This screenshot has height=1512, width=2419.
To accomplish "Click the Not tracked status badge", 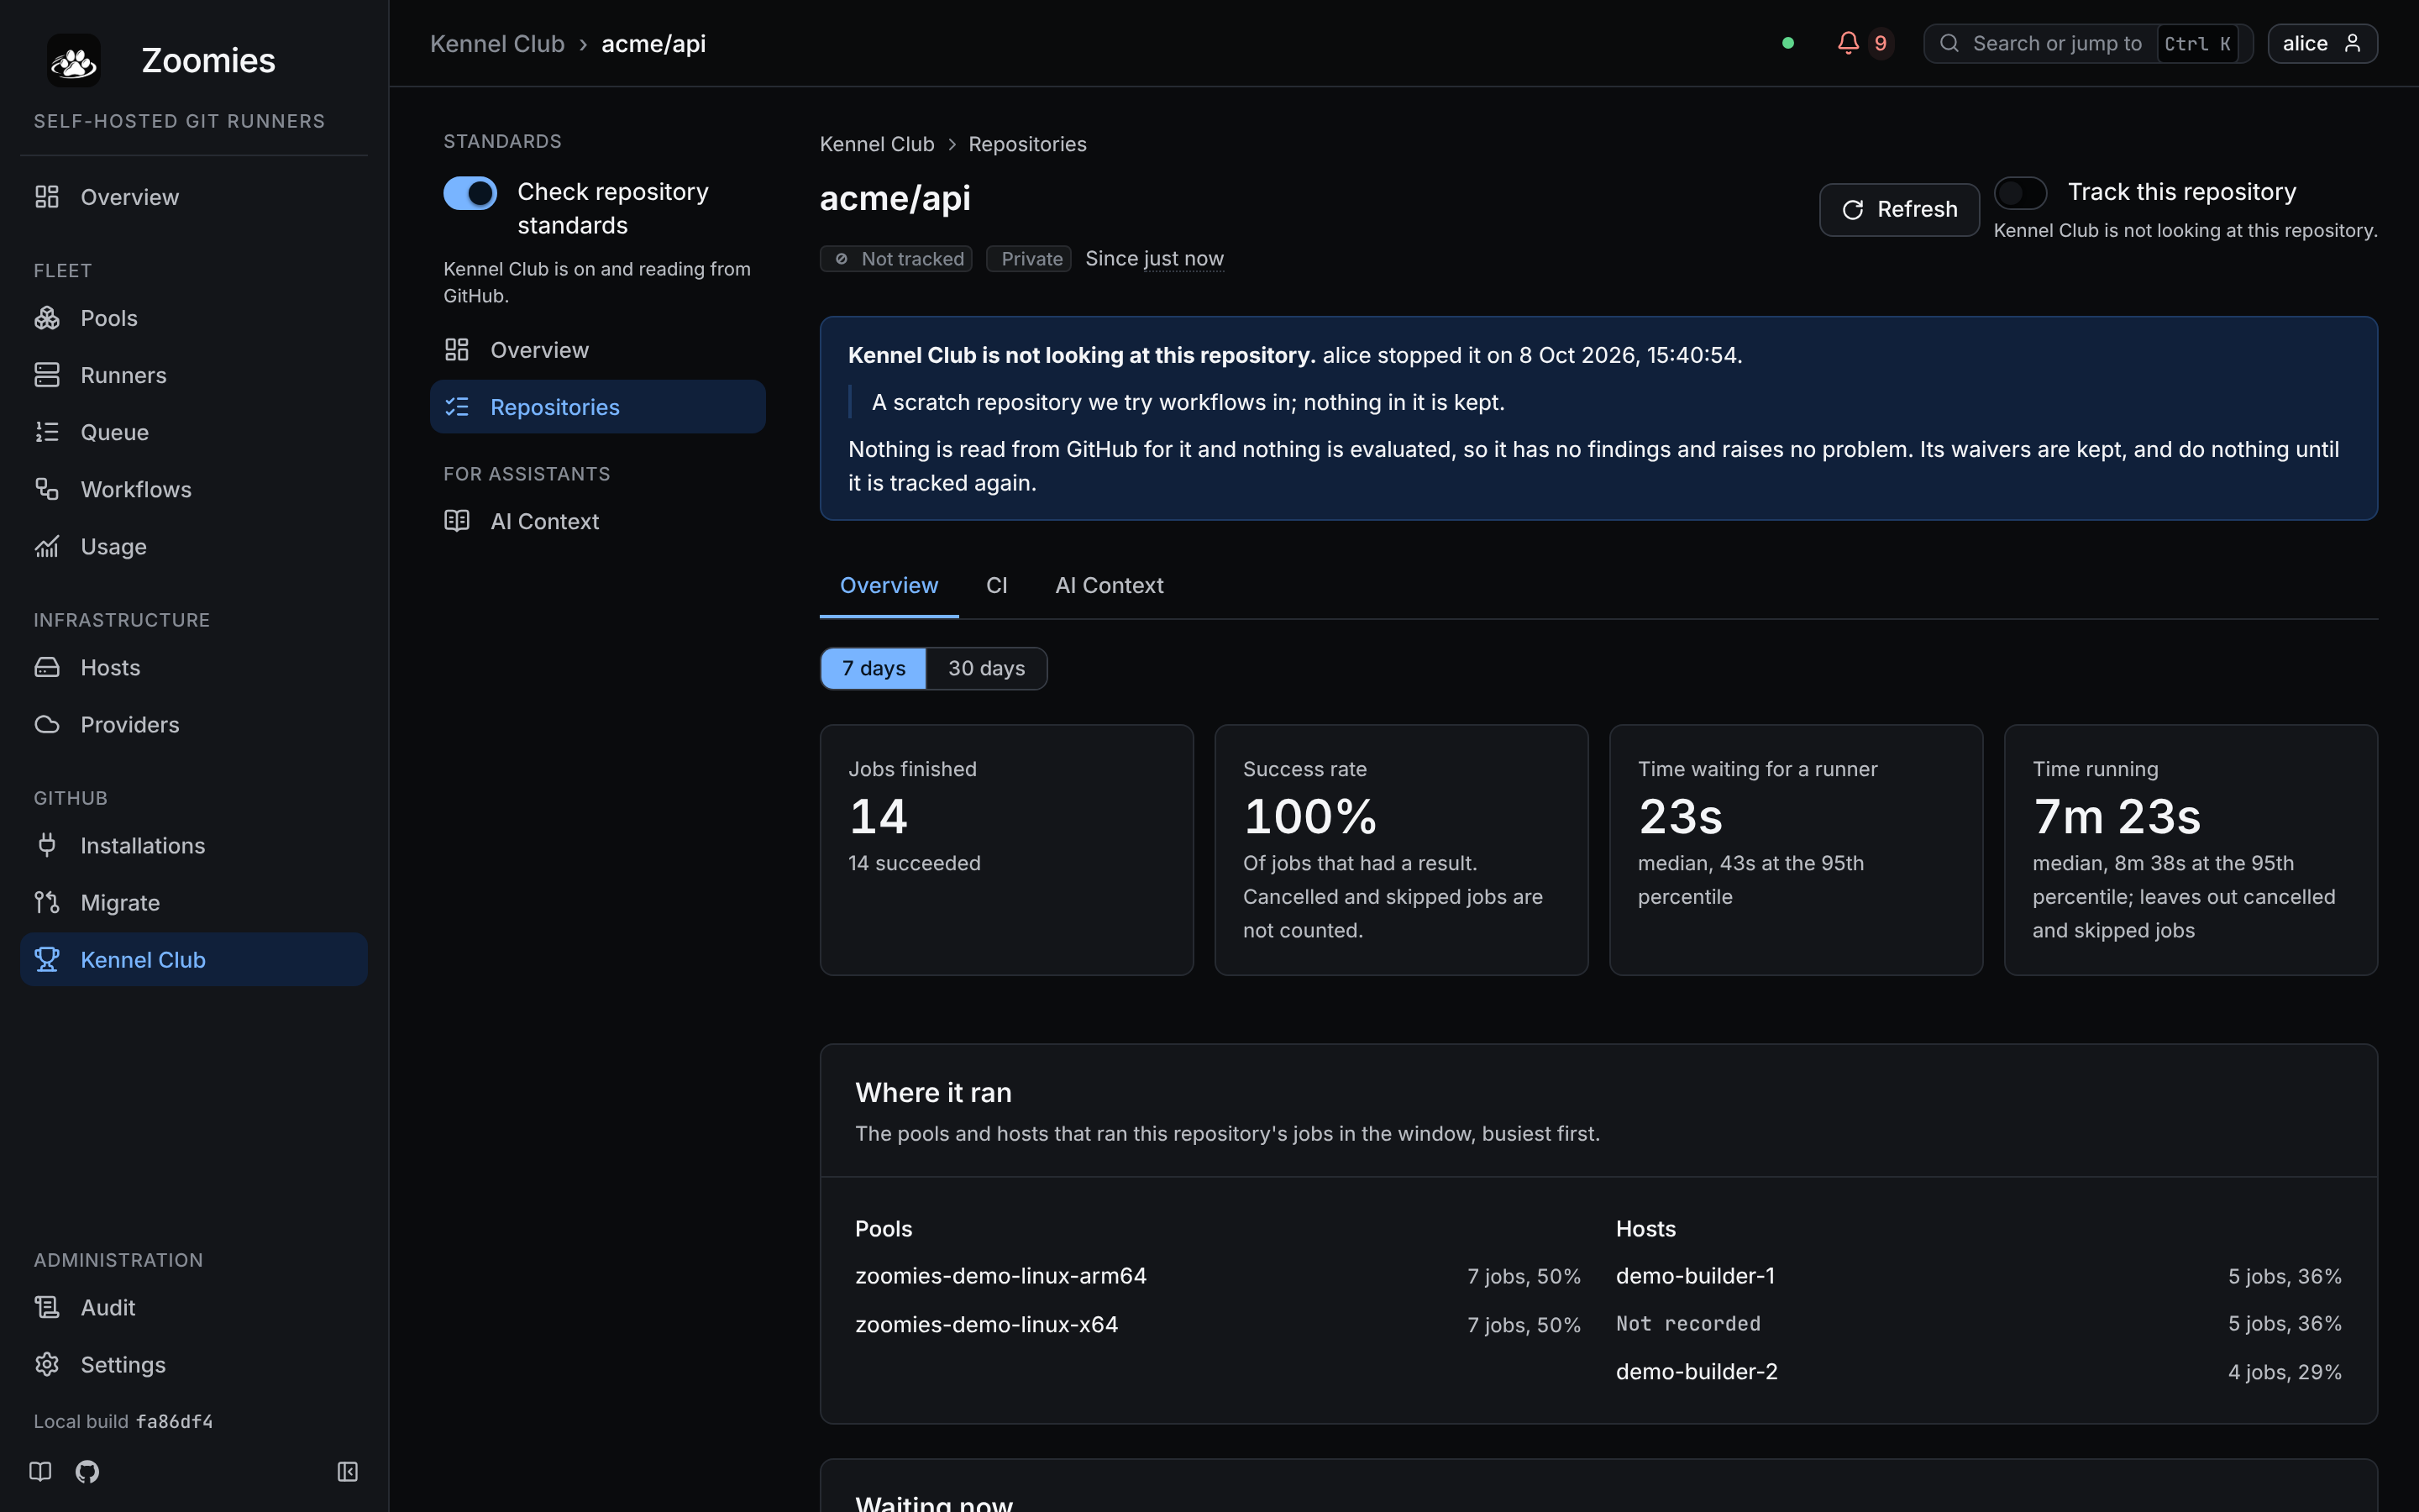I will coord(895,259).
